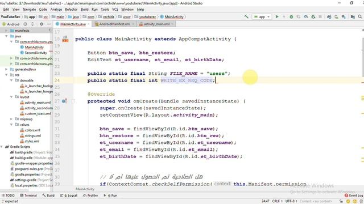Click the editor vertical scrollbar
This screenshot has height=204, width=364.
click(363, 57)
